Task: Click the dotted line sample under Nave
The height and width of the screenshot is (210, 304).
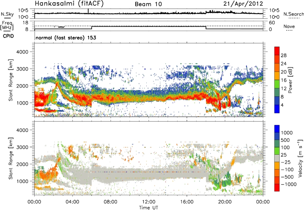Action: coord(289,30)
